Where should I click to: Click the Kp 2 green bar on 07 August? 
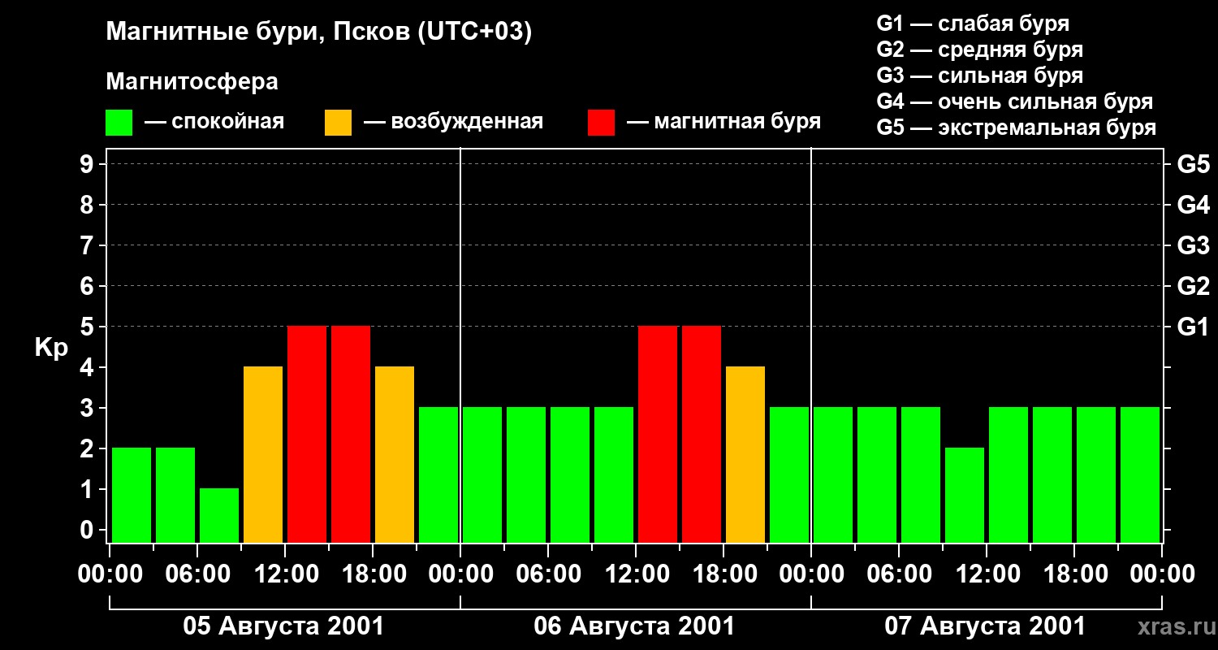tap(965, 495)
